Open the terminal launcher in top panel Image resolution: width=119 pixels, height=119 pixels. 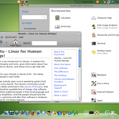pos(26,1)
